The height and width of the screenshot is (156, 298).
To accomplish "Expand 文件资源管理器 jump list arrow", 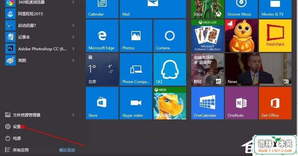I will [x=73, y=115].
